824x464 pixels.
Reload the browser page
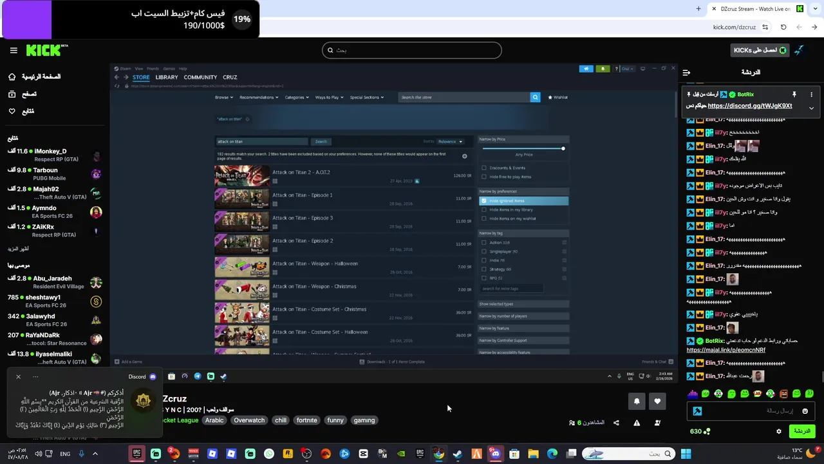coord(783,27)
